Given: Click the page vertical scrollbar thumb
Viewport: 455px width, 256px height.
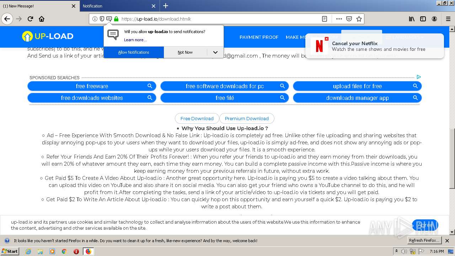Looking at the screenshot, I should point(452,159).
